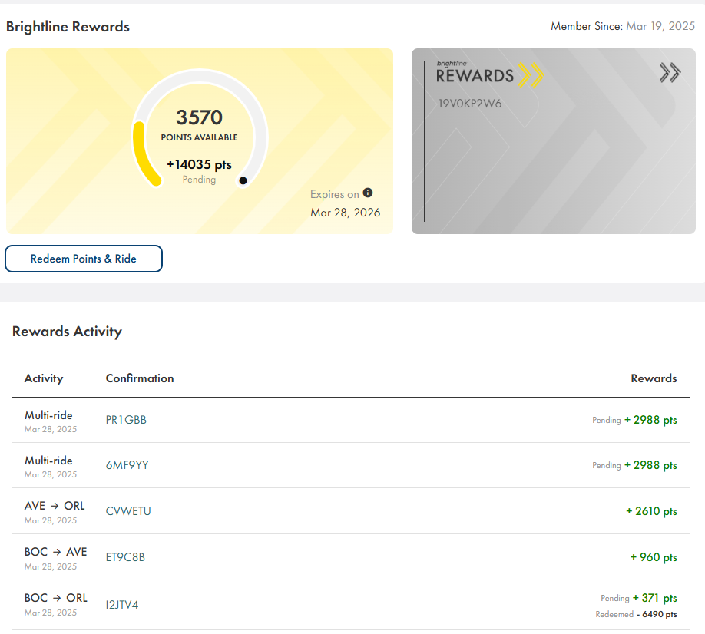Viewport: 705px width, 634px height.
Task: Click the expiration info icon
Action: [368, 193]
